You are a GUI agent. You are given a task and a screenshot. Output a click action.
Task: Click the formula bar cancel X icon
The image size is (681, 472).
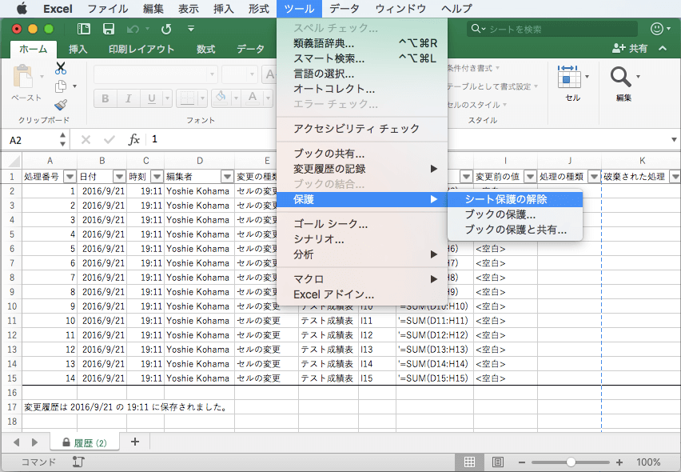86,140
